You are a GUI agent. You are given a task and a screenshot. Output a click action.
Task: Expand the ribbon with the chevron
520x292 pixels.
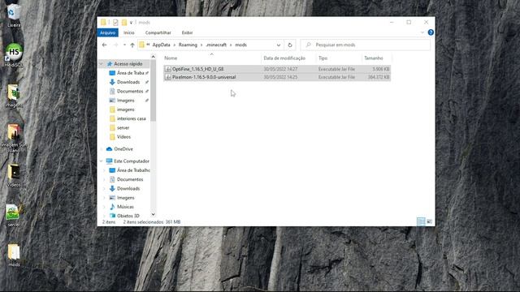pyautogui.click(x=422, y=32)
